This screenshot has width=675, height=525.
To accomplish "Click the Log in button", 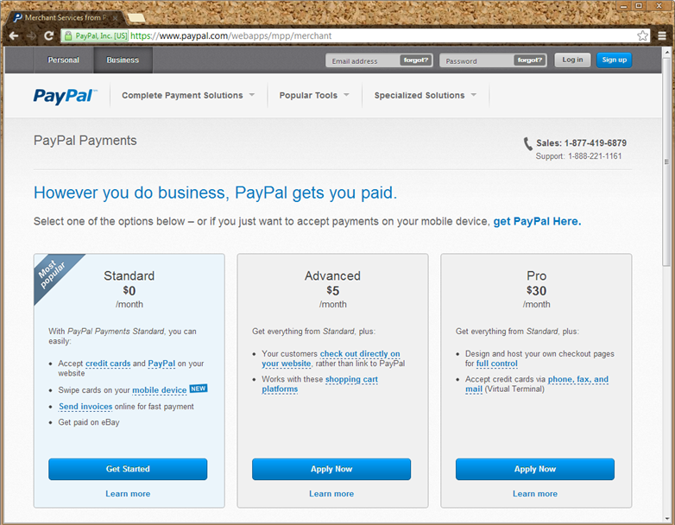I will (572, 60).
